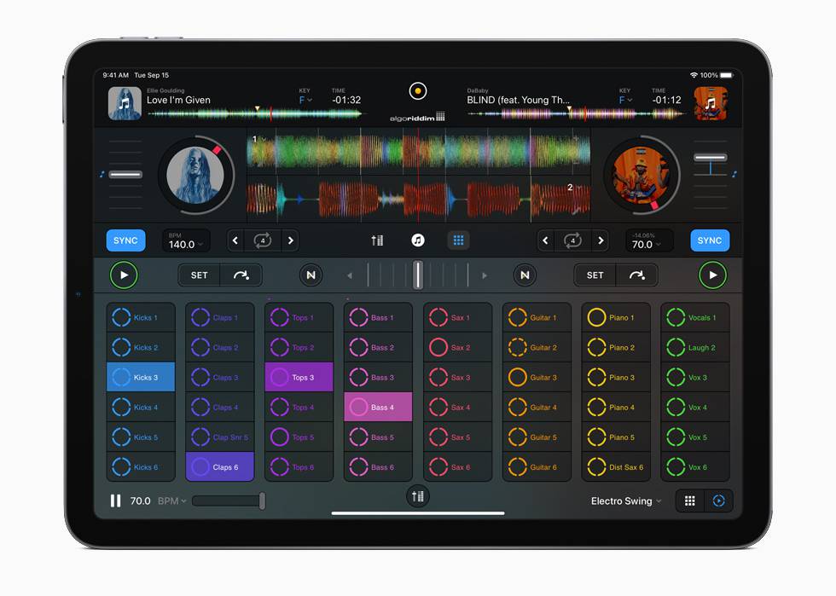Viewport: 836px width, 596px height.
Task: Open the music library icon in the center toolbar
Action: coord(417,240)
